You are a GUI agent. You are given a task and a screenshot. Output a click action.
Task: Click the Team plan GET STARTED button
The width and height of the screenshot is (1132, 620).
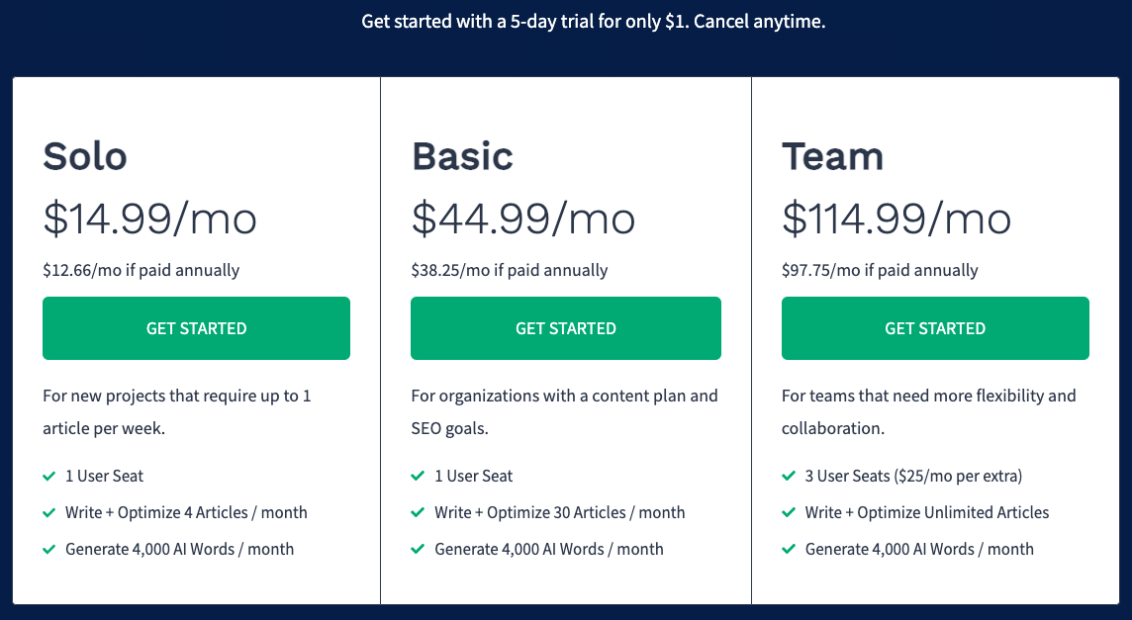935,328
